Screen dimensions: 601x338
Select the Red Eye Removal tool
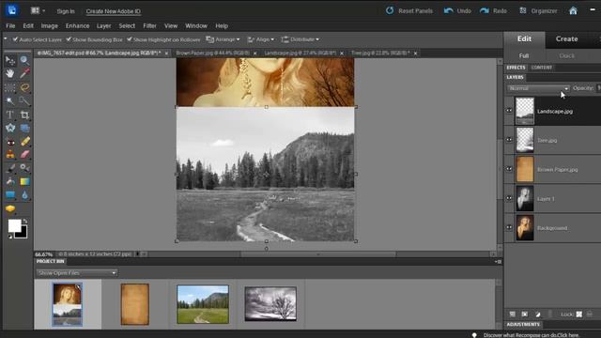pyautogui.click(x=10, y=142)
